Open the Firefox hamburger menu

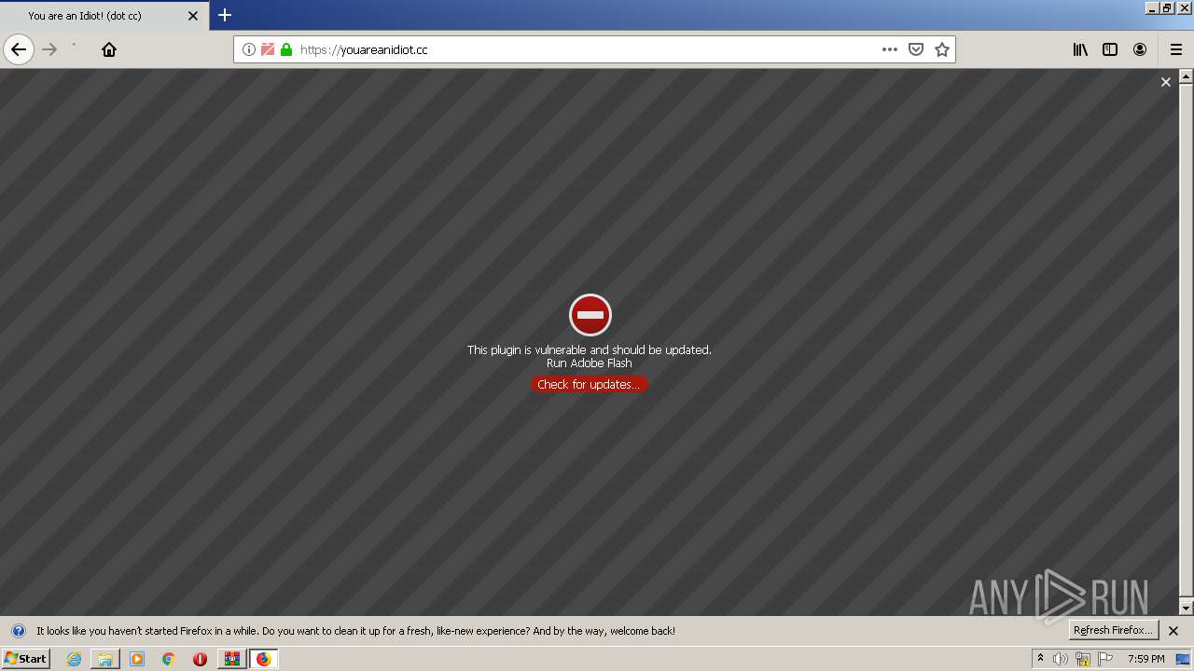(1175, 49)
